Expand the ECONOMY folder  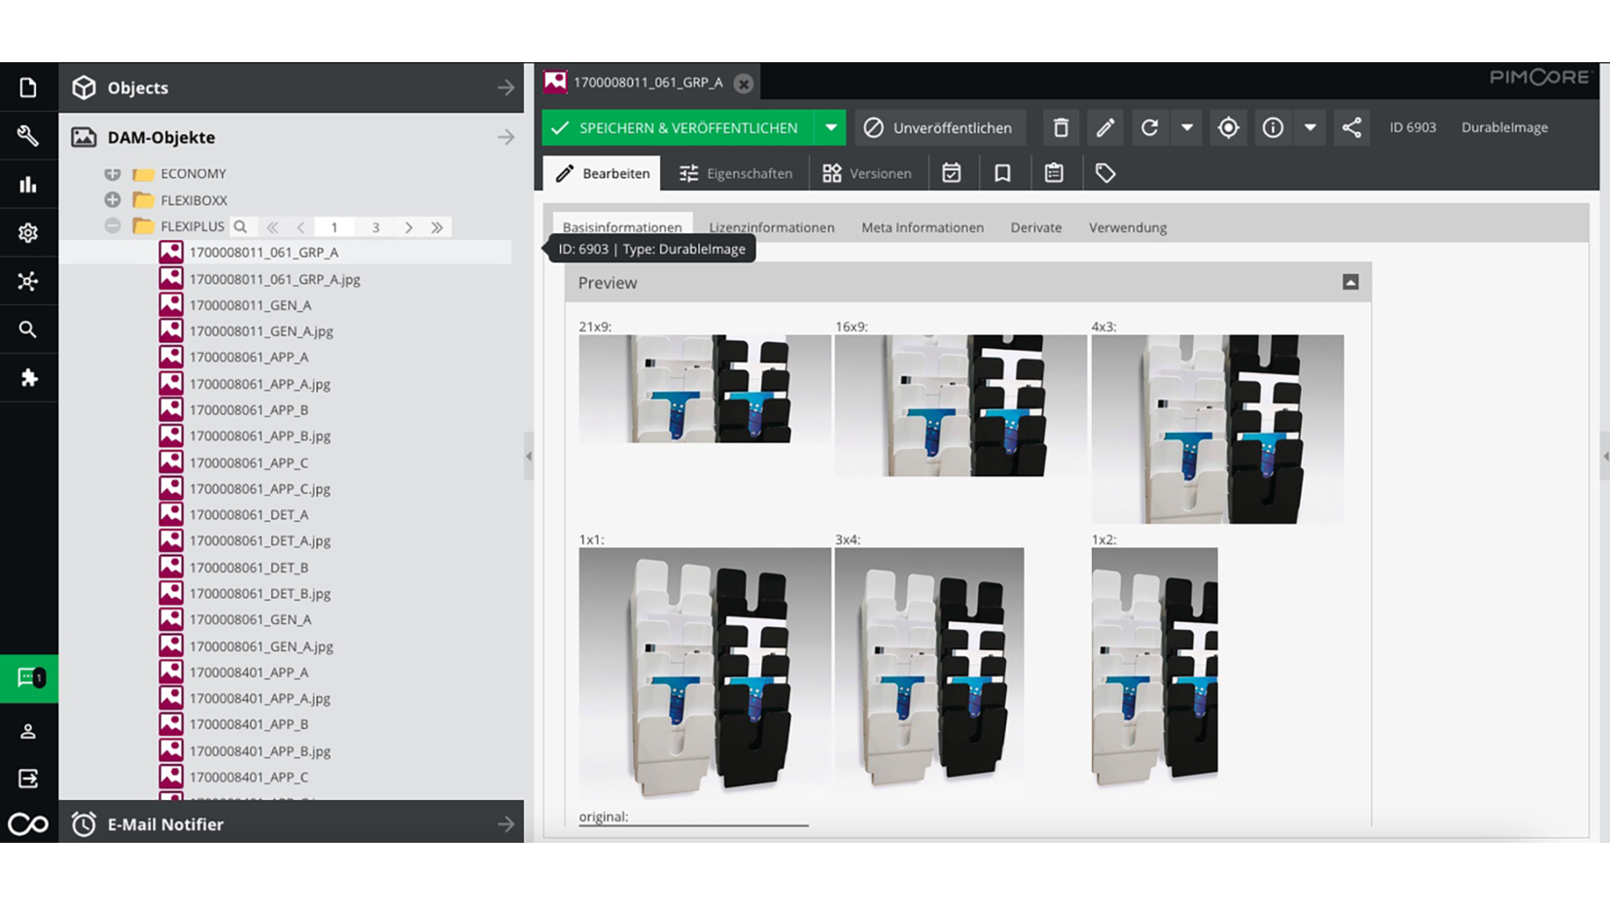[113, 173]
